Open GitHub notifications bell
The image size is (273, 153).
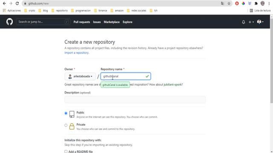244,22
